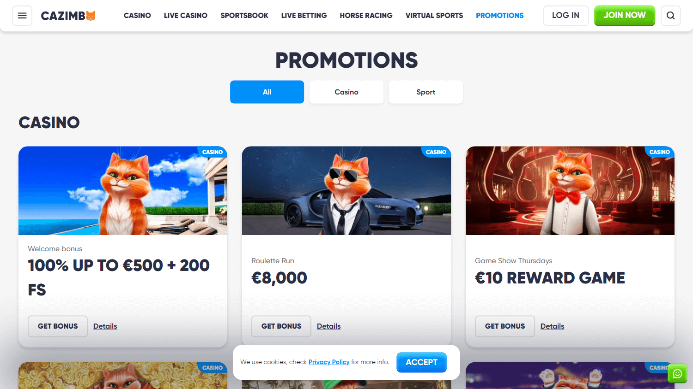
Task: Select the All promotions filter
Action: 267,92
